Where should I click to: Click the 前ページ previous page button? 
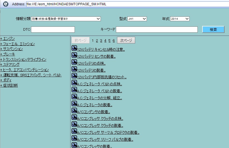pyautogui.click(x=80, y=40)
